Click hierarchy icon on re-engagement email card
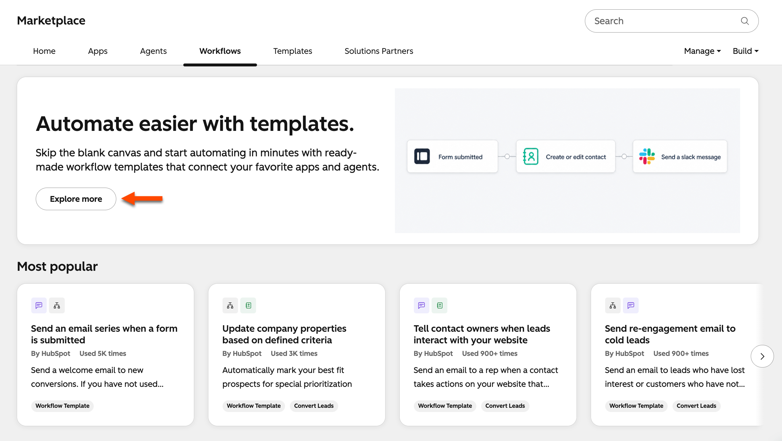The image size is (782, 441). (613, 305)
